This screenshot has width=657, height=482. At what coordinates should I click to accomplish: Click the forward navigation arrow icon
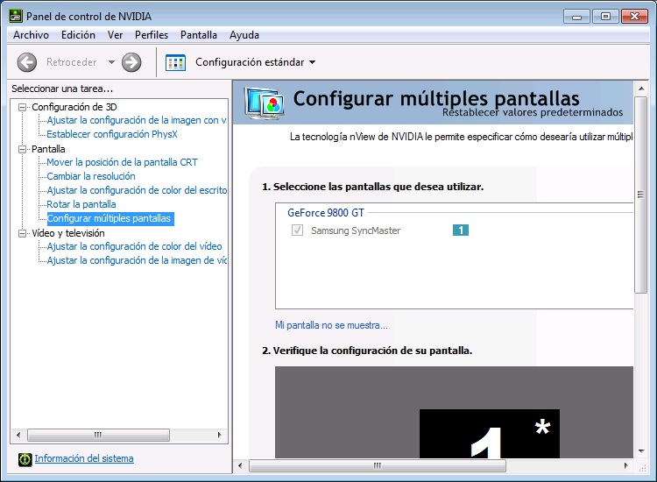[131, 62]
